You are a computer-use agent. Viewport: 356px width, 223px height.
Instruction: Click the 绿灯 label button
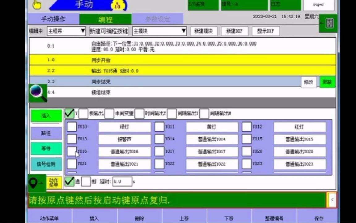point(125,127)
